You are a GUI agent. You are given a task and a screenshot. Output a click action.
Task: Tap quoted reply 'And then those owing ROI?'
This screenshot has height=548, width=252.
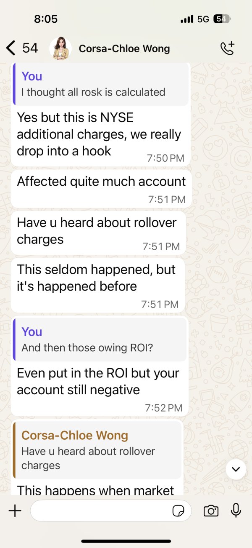pos(100,340)
